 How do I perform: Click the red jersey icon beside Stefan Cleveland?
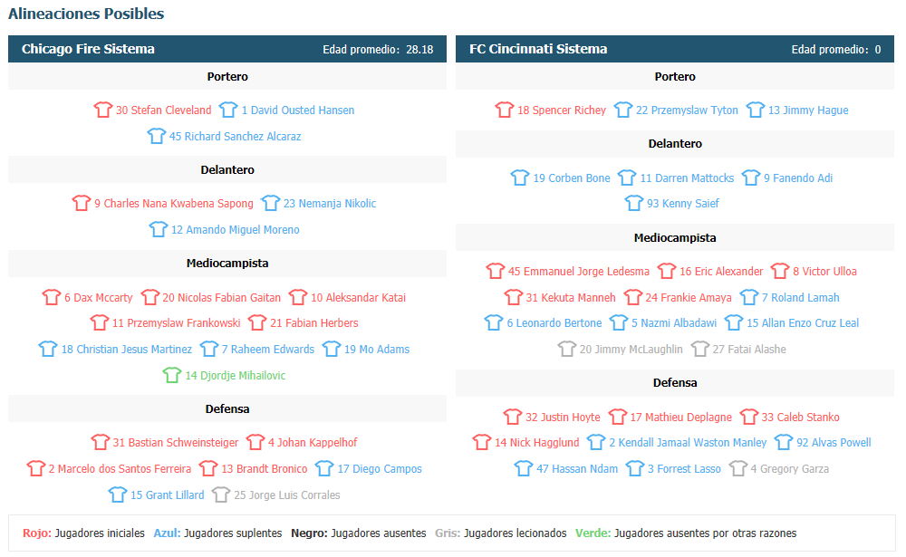click(x=103, y=110)
